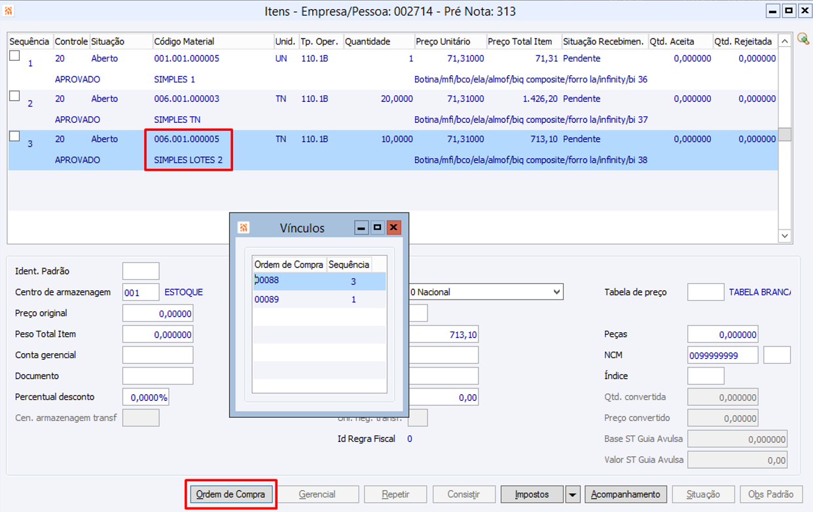Viewport: 813px width, 512px height.
Task: Click the Ordem de Compra button
Action: 230,494
